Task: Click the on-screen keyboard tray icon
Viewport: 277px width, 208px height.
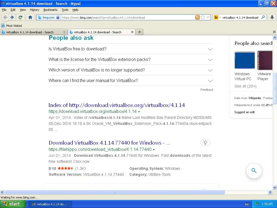Action: pos(247,204)
